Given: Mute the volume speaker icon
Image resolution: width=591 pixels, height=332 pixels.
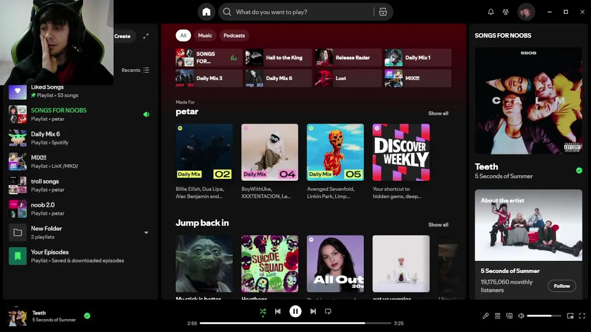Looking at the screenshot, I should pos(521,316).
